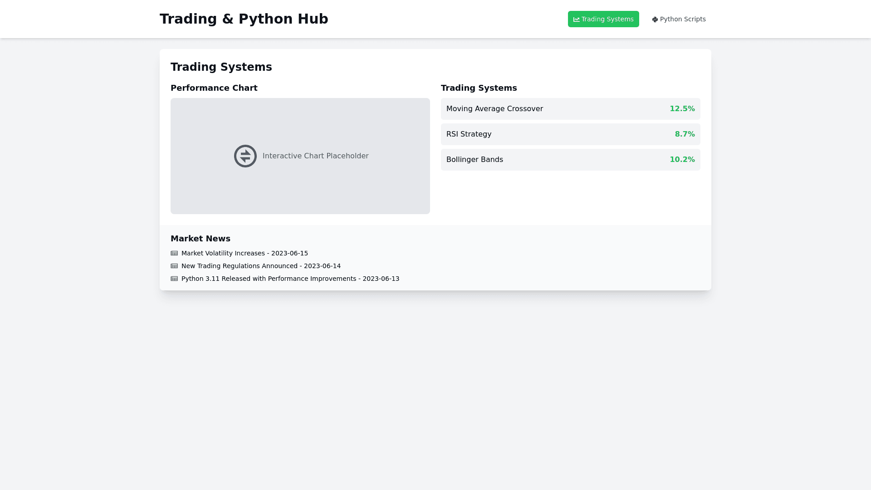Click the Python logo icon in navigation
Screen dimensions: 871x490
coord(655,20)
